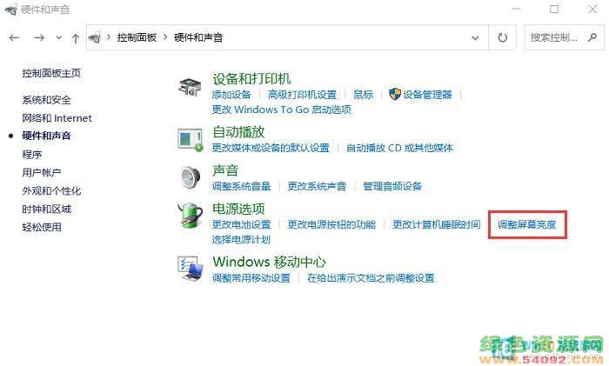Click the 鼠标 link
Viewport: 609px width, 366px height.
pyautogui.click(x=363, y=94)
